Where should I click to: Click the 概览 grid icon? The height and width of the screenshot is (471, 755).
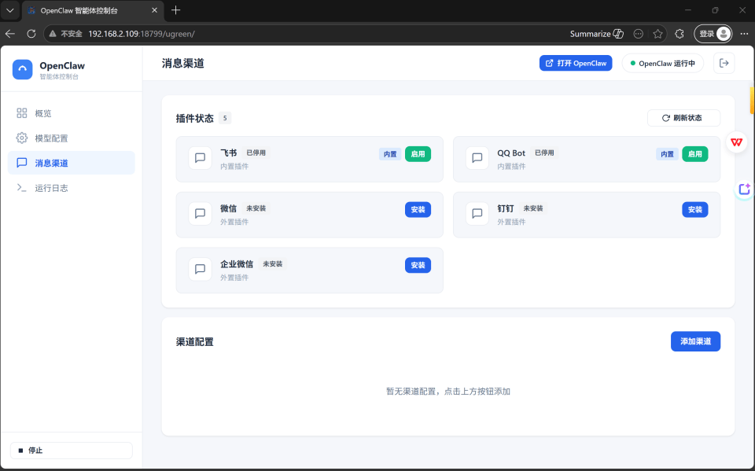coord(22,113)
